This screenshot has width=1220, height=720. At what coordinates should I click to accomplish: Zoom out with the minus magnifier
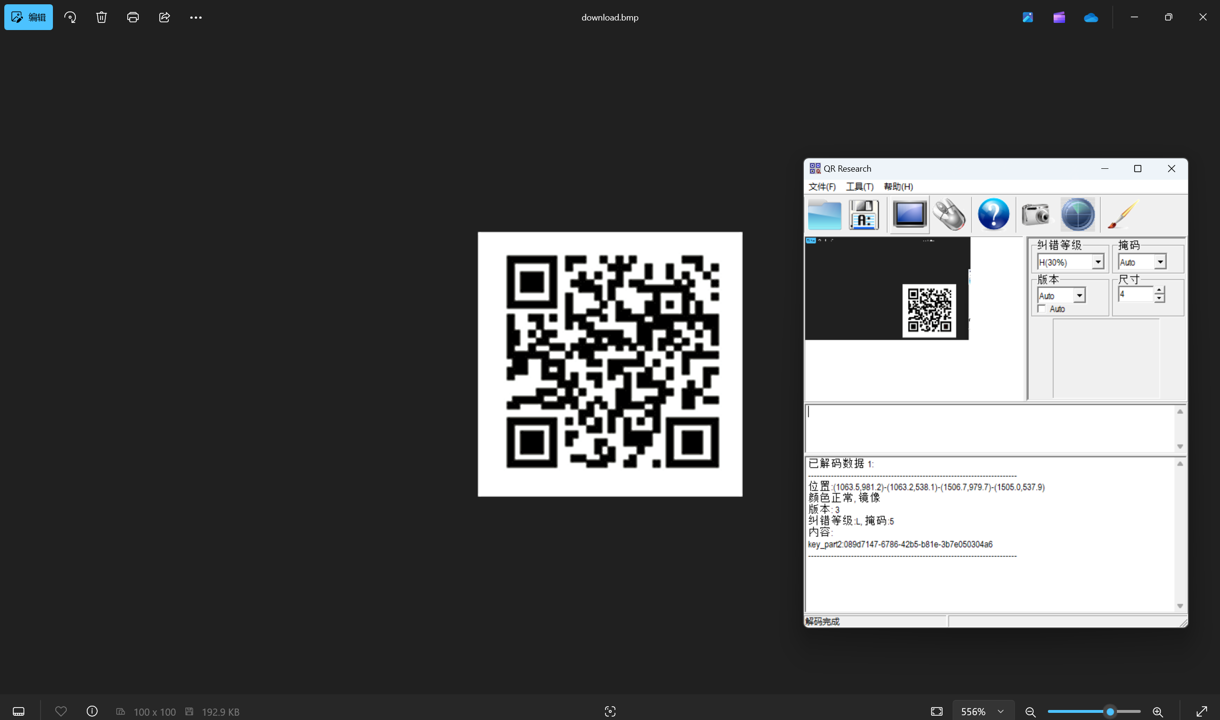click(1031, 712)
